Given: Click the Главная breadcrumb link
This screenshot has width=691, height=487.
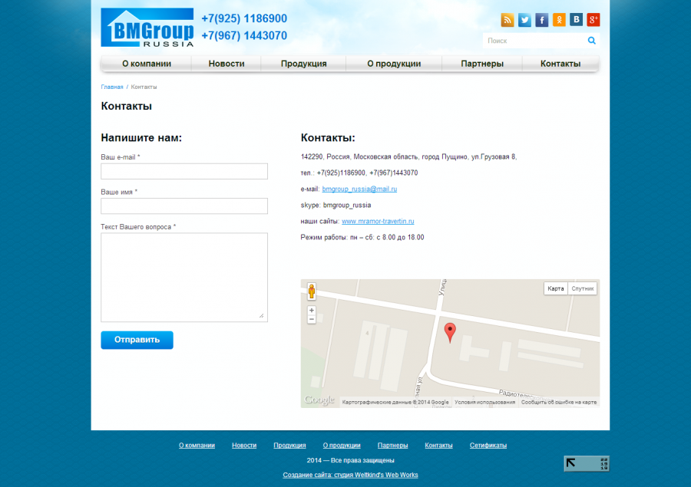Looking at the screenshot, I should [112, 87].
